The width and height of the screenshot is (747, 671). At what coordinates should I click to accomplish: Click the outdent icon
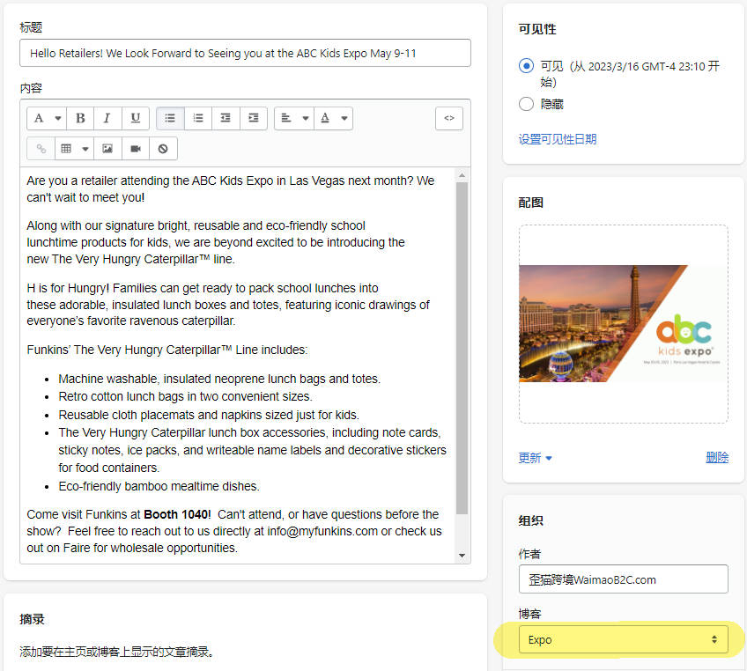point(226,118)
